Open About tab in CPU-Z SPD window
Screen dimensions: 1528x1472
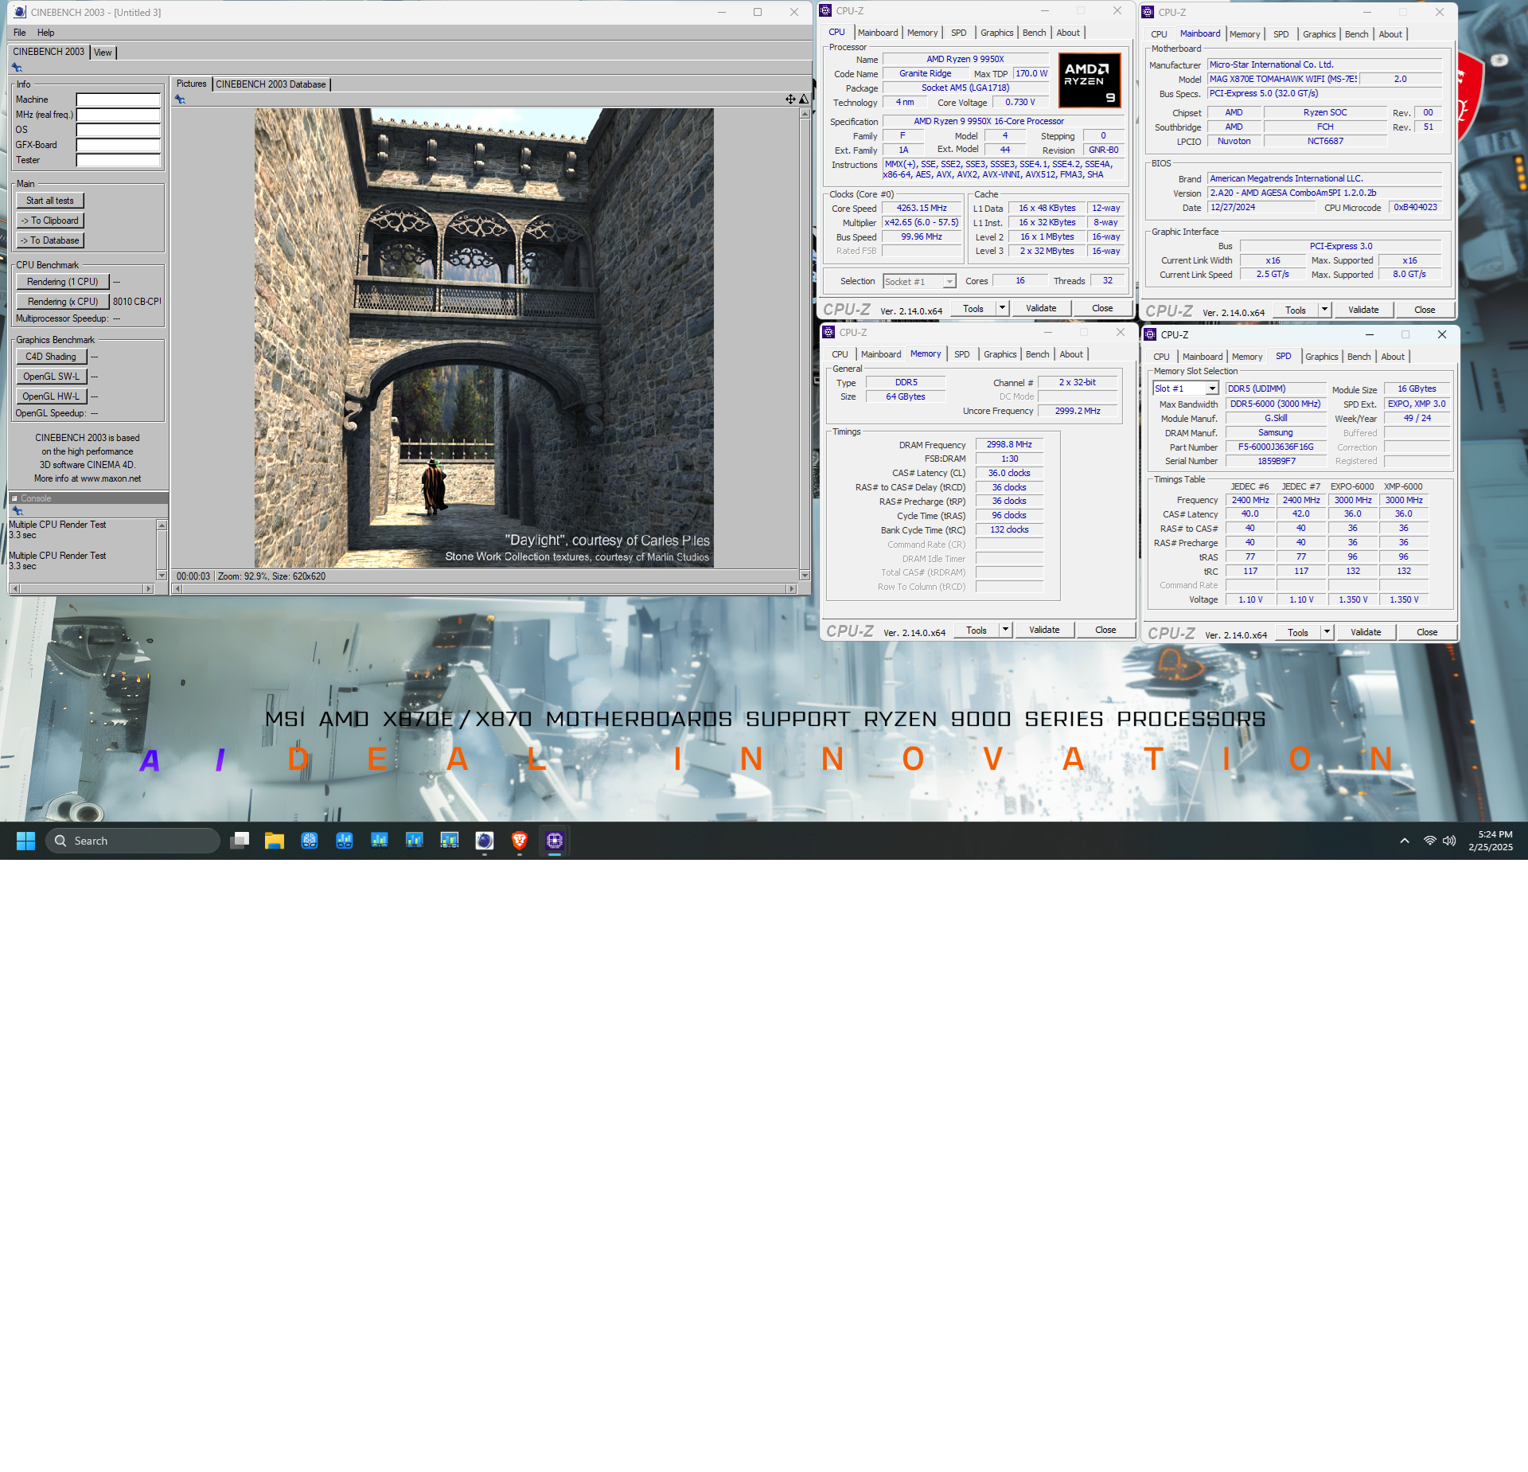tap(1393, 357)
